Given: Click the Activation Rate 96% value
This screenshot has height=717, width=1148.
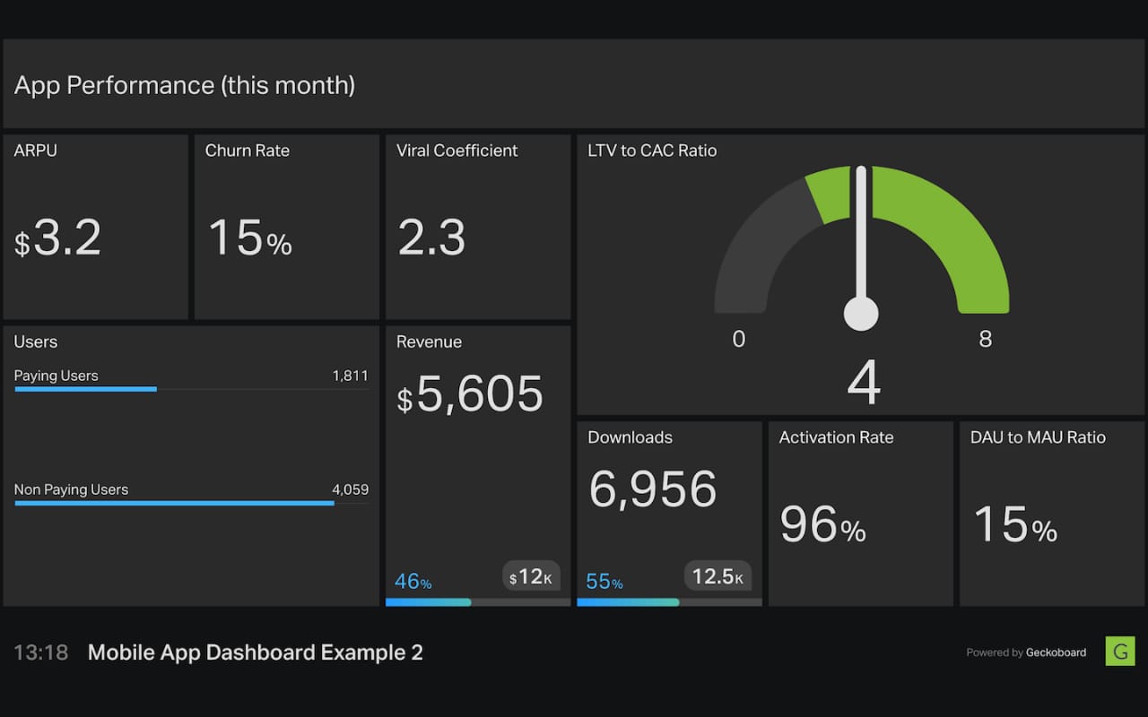Looking at the screenshot, I should pos(822,524).
